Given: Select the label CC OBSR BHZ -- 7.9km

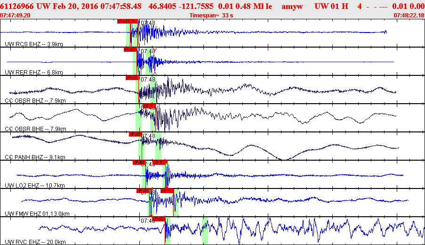Looking at the screenshot, I should (35, 101).
